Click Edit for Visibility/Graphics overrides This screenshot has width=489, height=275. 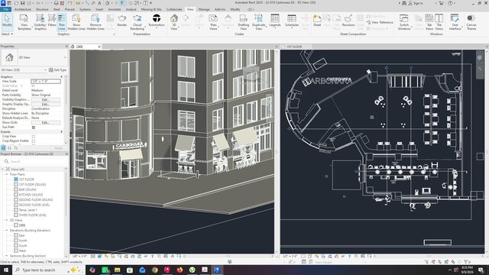pyautogui.click(x=46, y=99)
